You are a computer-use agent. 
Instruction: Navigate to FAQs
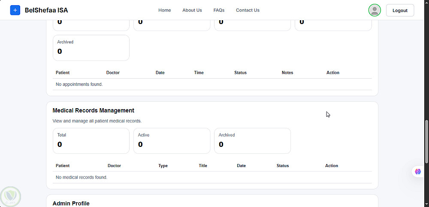tap(219, 10)
